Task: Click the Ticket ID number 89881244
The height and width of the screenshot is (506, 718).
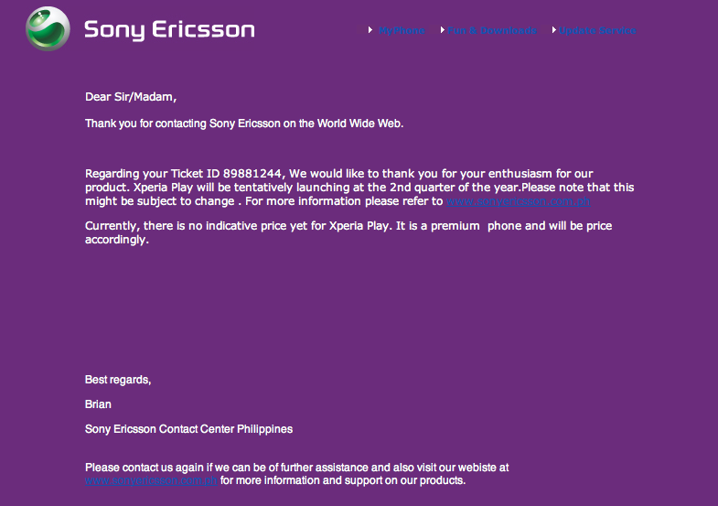Action: coord(252,174)
